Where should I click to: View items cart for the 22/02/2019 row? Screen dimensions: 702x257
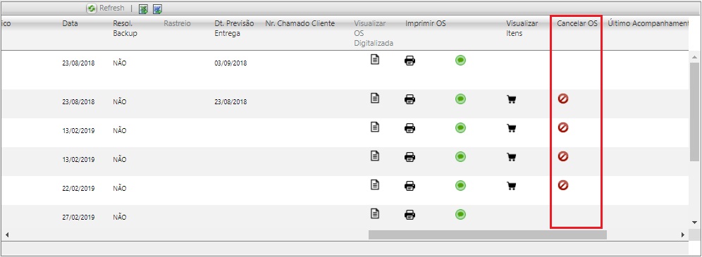[x=511, y=186]
